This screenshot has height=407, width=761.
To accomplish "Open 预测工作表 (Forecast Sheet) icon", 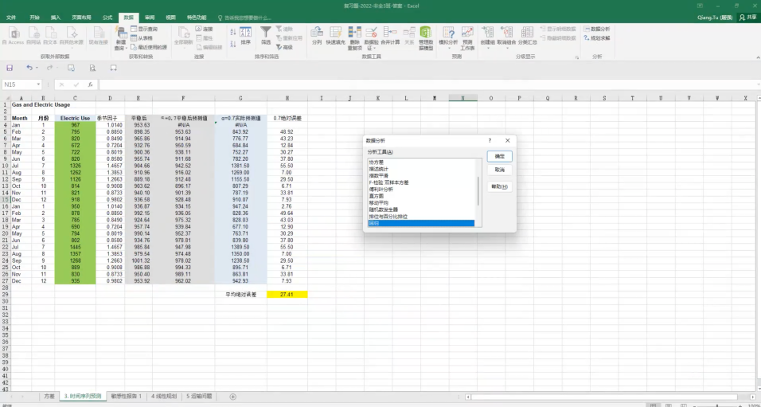I will point(467,34).
